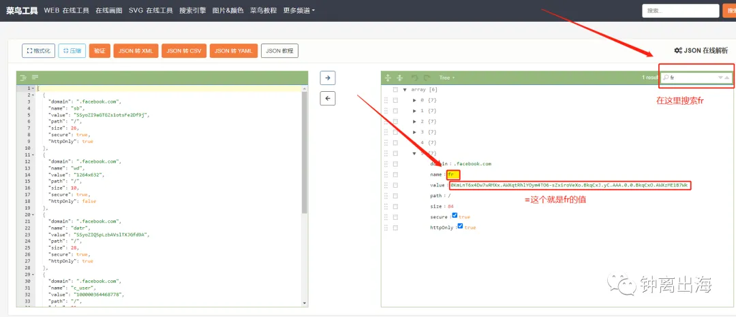Open the action menu square of row 0
This screenshot has height=317, width=736.
click(395, 100)
